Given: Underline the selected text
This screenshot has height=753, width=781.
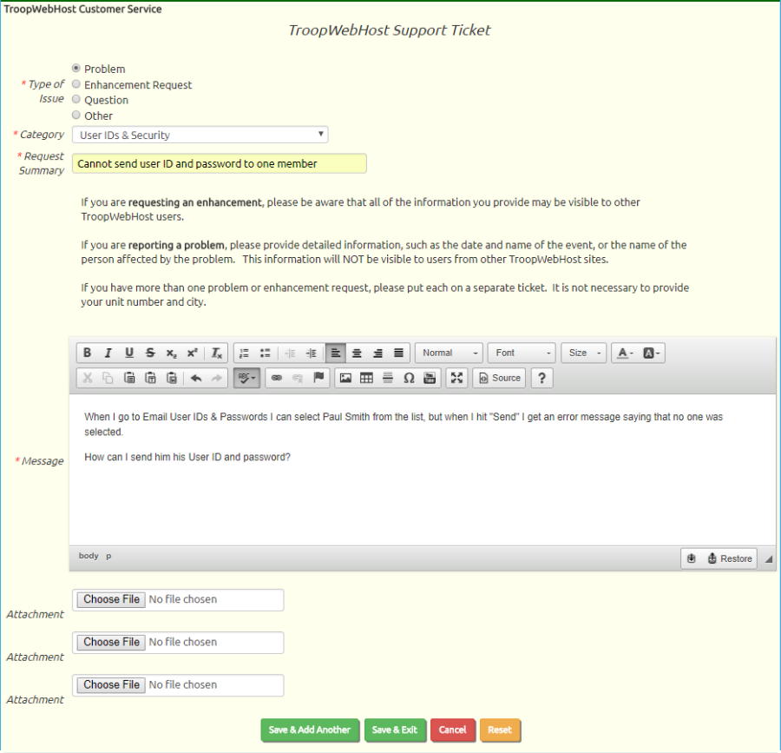Looking at the screenshot, I should point(129,353).
